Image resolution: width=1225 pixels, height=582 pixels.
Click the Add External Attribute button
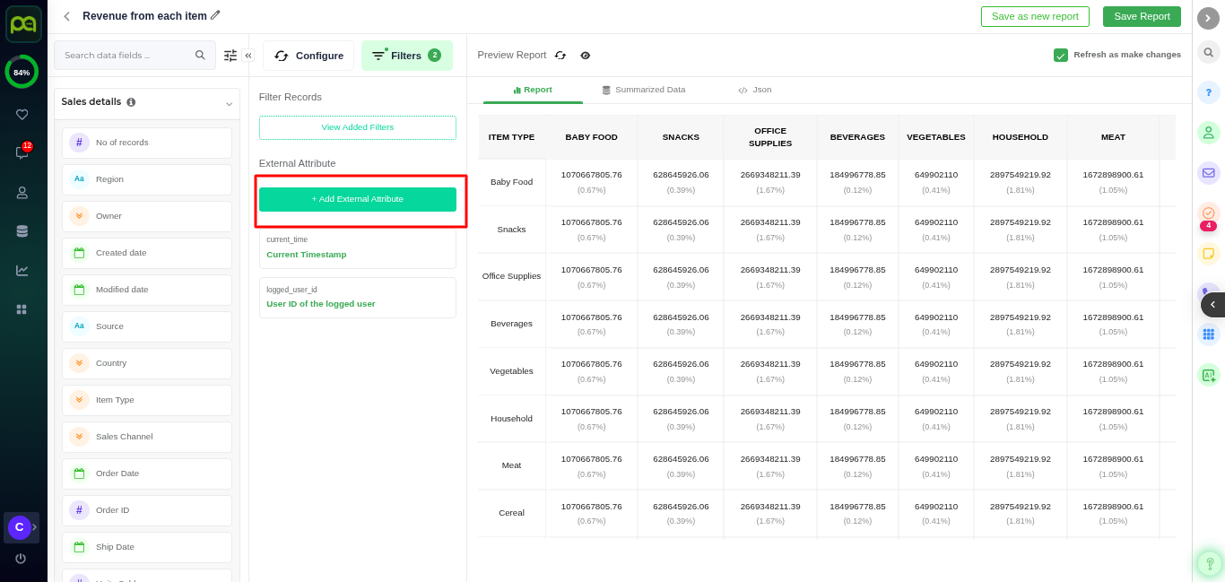pyautogui.click(x=357, y=199)
